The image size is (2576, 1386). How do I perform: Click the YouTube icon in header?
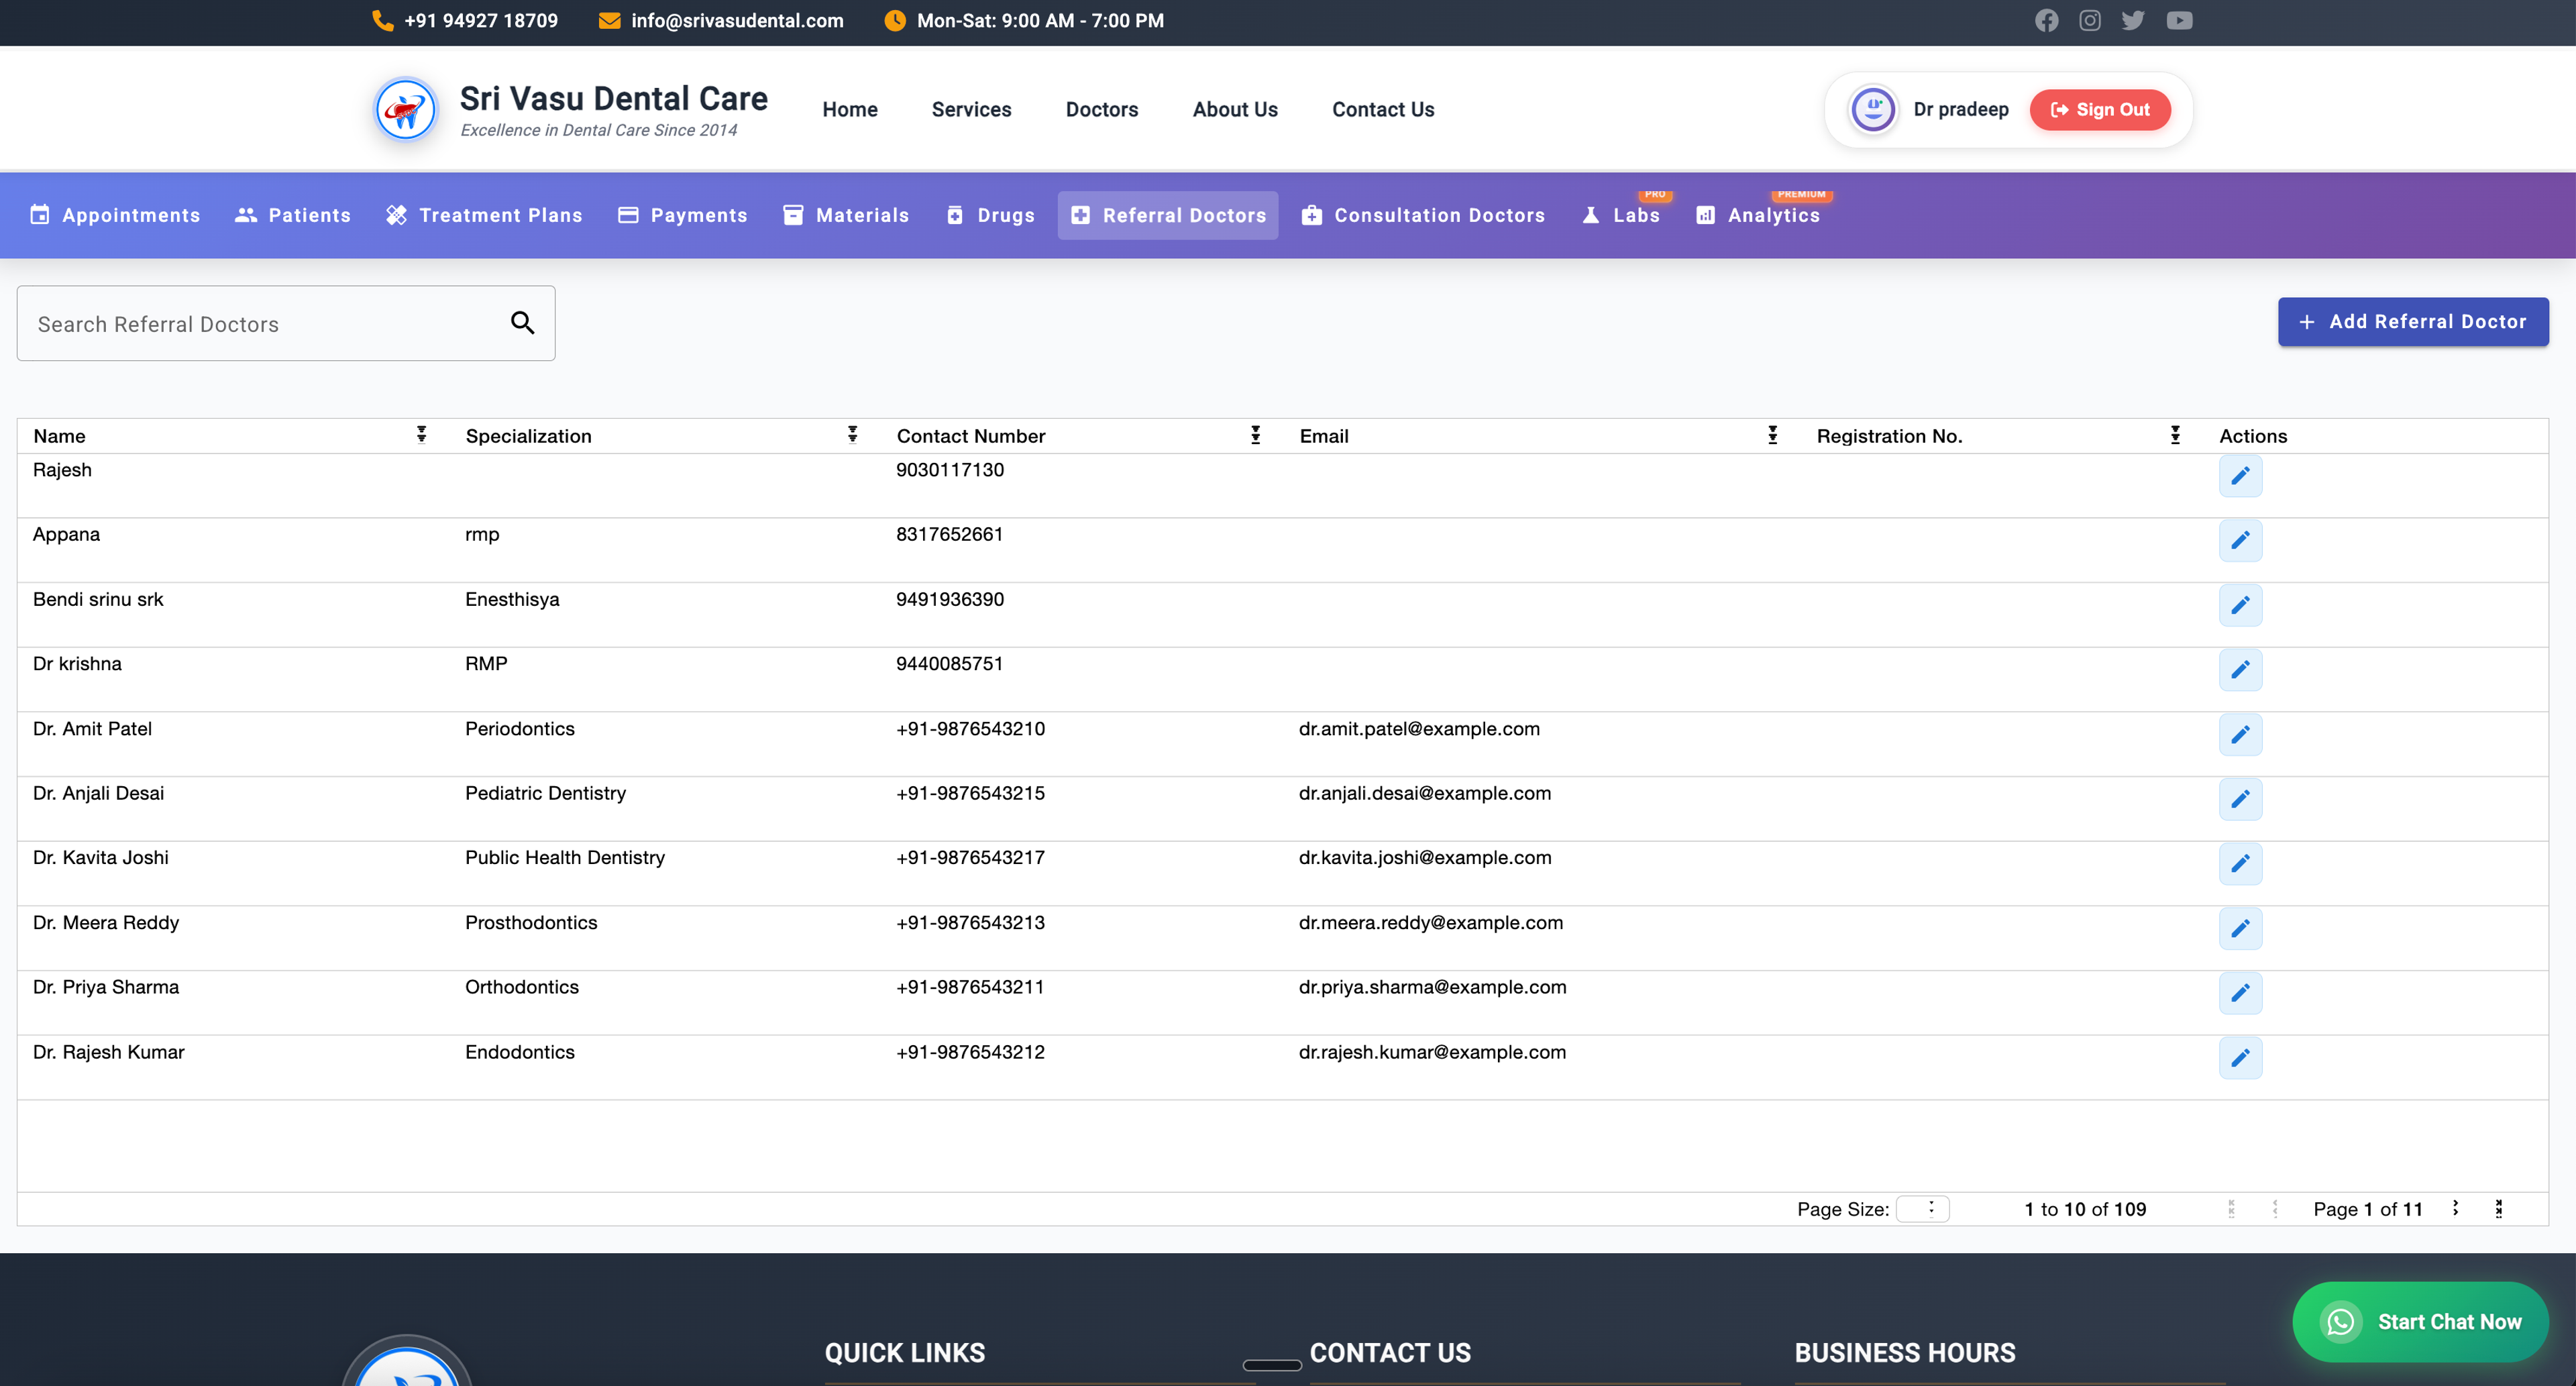(2179, 21)
